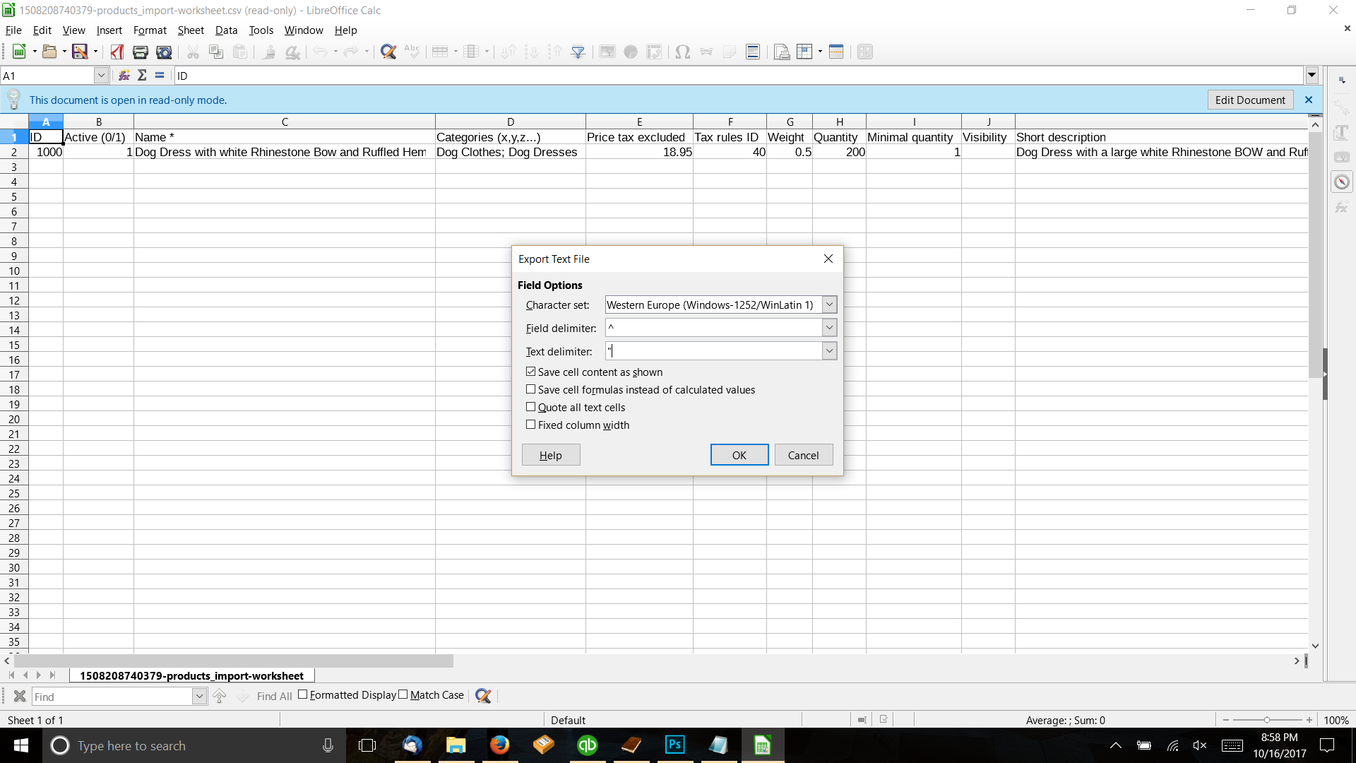Click the Print toolbar icon
Image resolution: width=1356 pixels, height=763 pixels.
140,52
